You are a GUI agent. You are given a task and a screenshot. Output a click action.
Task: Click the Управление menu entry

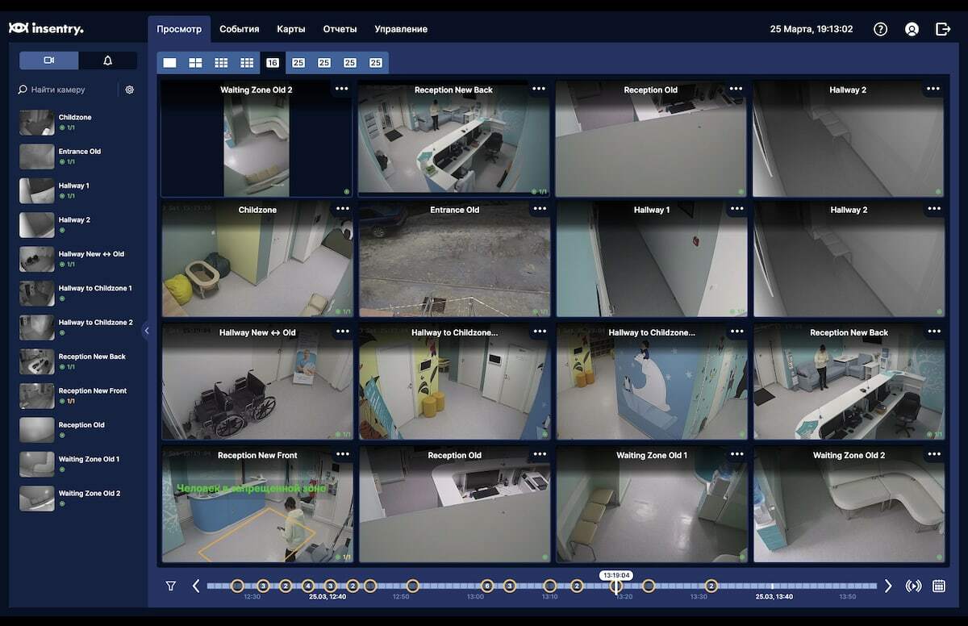tap(400, 28)
